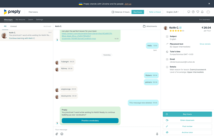Go to My lessons tab
The width and height of the screenshot is (214, 137).
pos(20,20)
